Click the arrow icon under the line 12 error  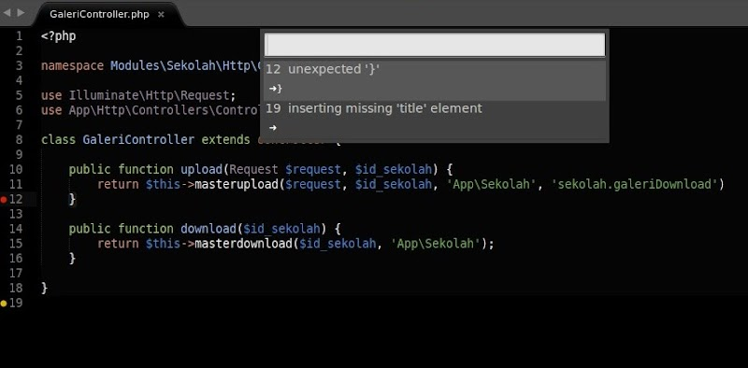pyautogui.click(x=273, y=89)
